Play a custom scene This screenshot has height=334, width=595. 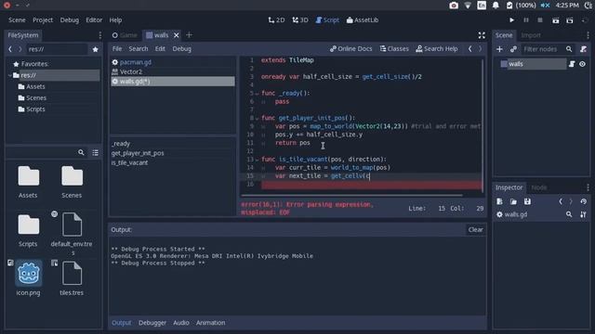[570, 20]
